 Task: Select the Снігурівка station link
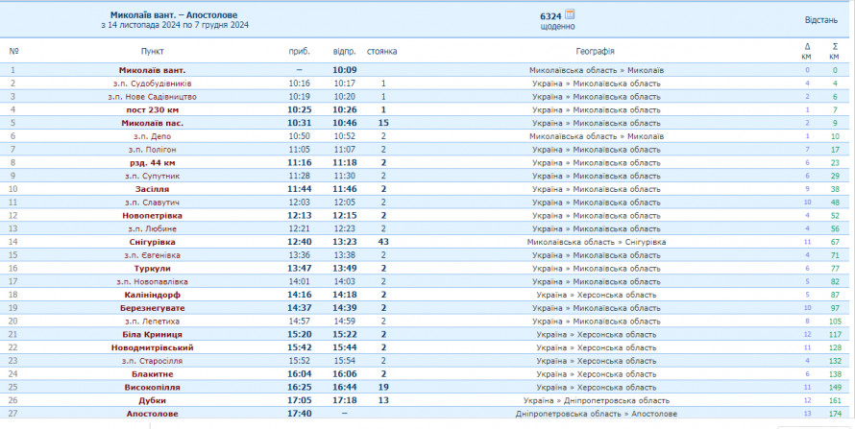click(x=152, y=242)
